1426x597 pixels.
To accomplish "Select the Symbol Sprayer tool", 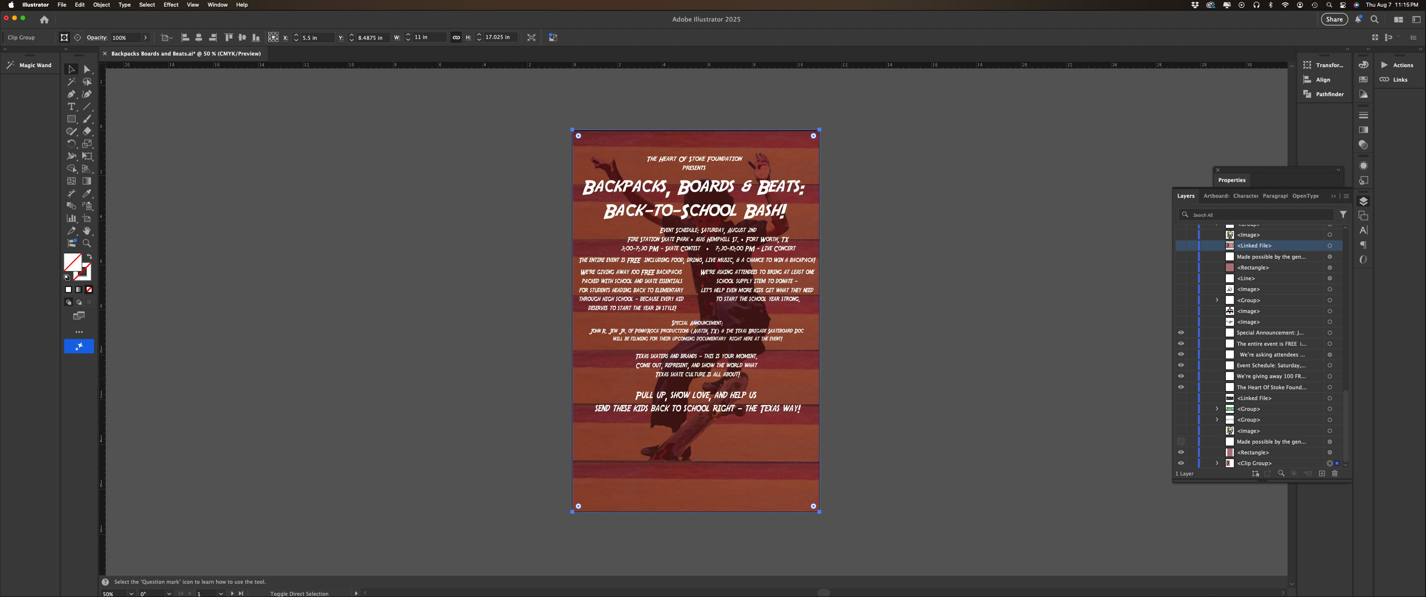I will point(87,206).
